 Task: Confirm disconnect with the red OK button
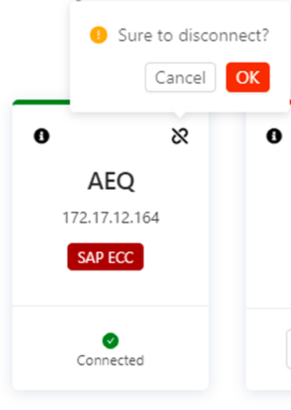[248, 77]
